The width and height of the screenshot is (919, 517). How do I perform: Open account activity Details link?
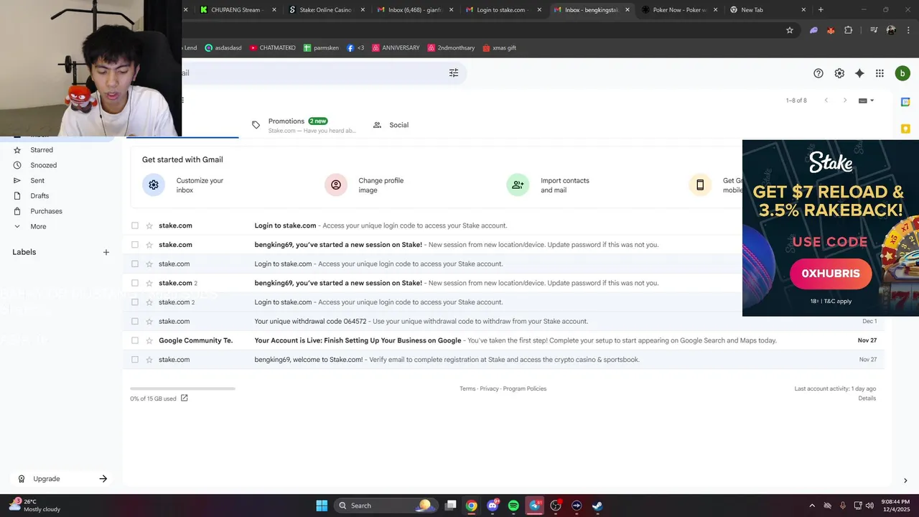tap(867, 399)
